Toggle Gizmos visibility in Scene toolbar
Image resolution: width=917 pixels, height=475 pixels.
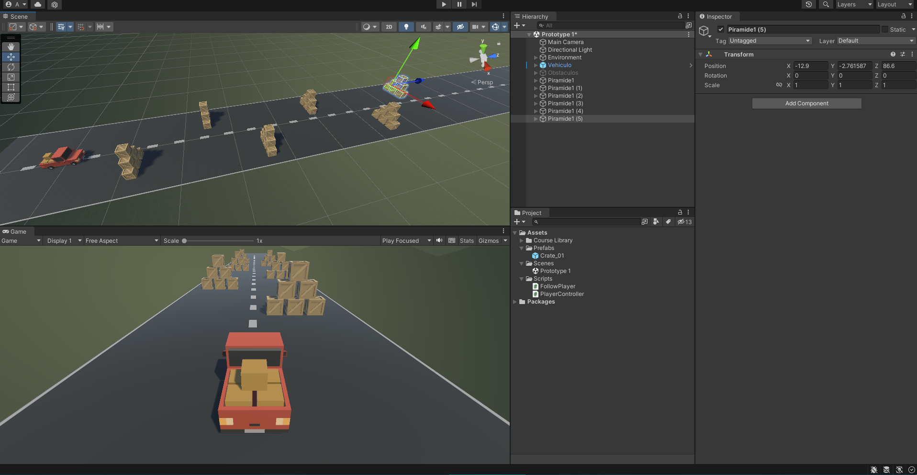(x=495, y=27)
